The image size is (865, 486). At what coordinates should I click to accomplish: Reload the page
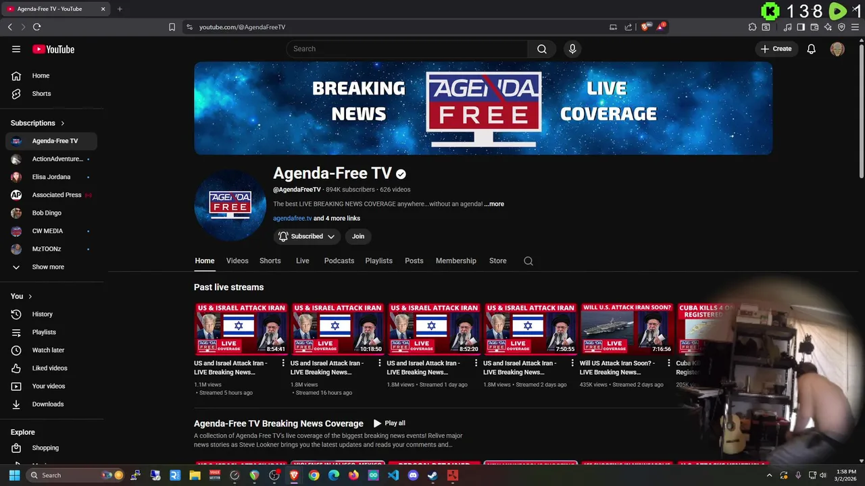click(36, 27)
